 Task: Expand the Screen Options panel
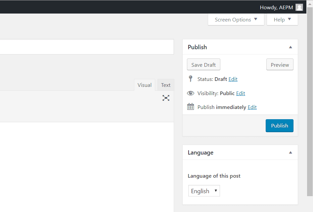tap(236, 19)
